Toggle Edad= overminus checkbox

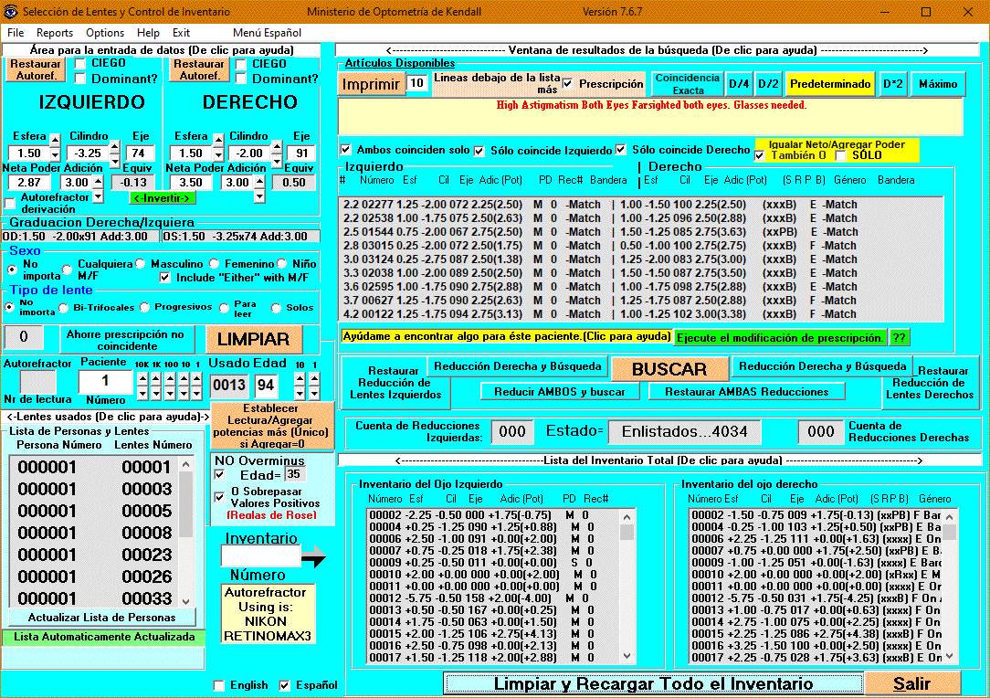pyautogui.click(x=219, y=474)
